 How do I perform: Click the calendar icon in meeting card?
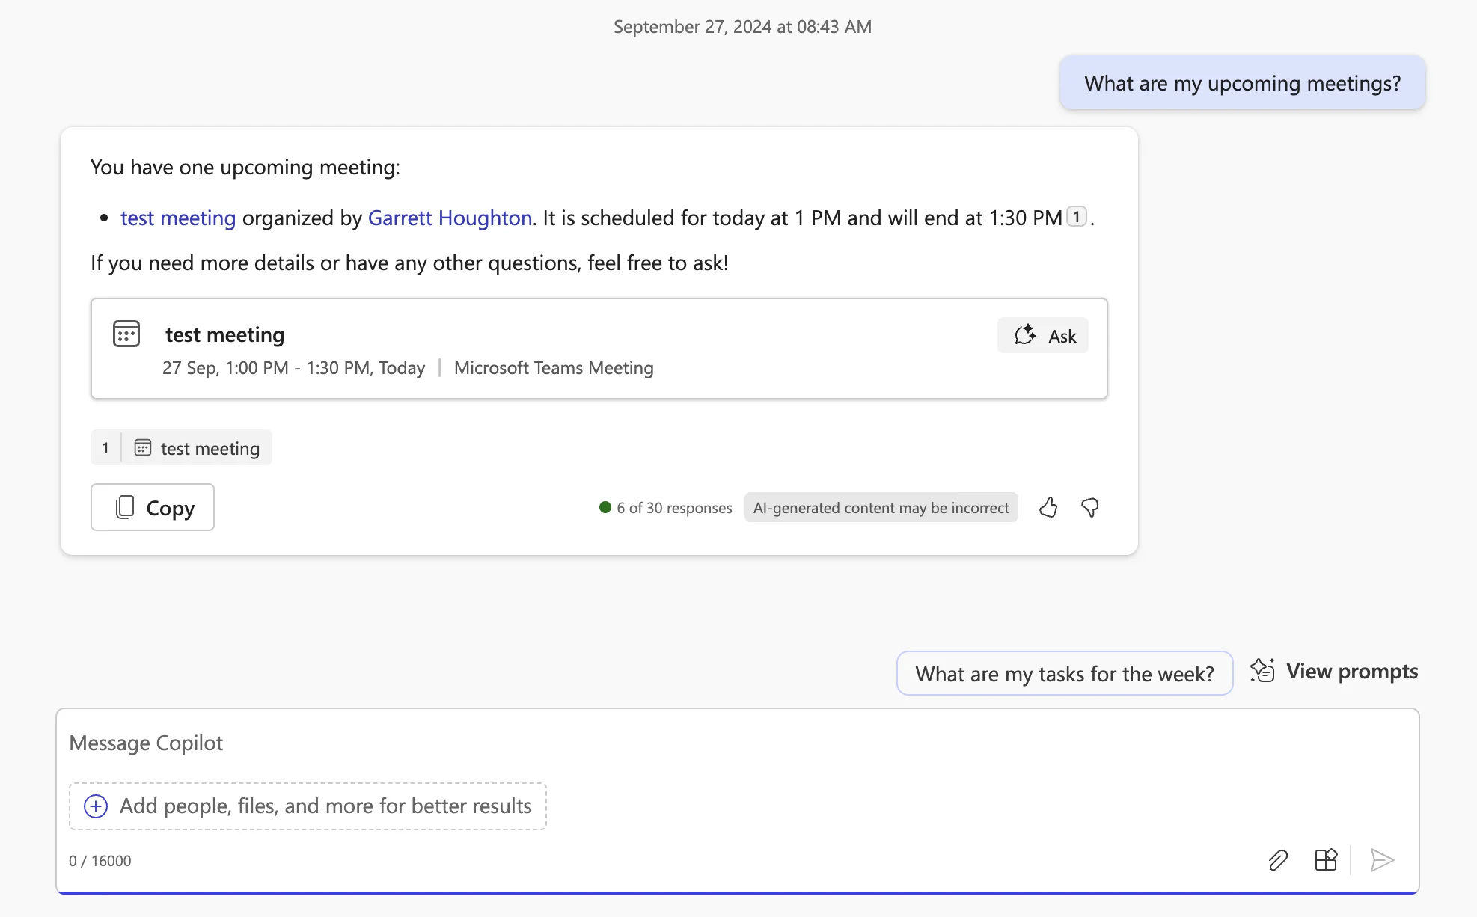point(126,334)
